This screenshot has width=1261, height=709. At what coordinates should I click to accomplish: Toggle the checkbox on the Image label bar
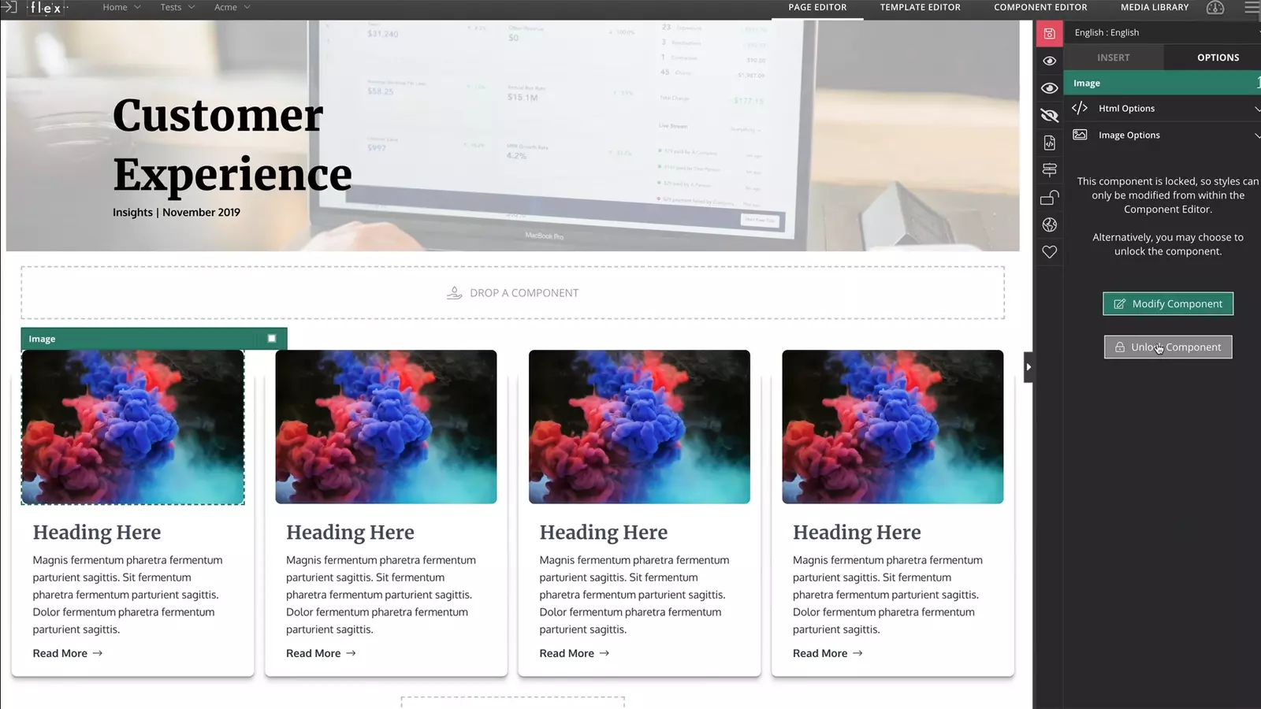(x=272, y=339)
